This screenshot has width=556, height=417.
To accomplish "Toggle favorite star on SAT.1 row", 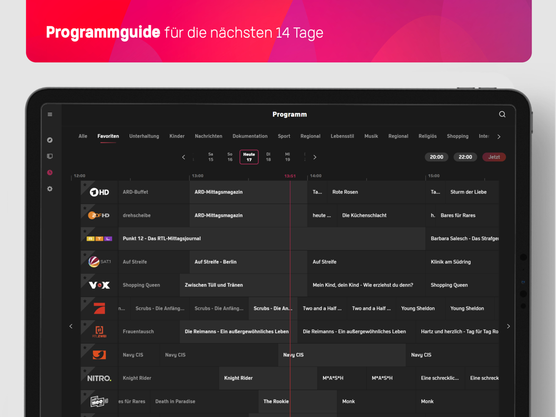I will (85, 255).
